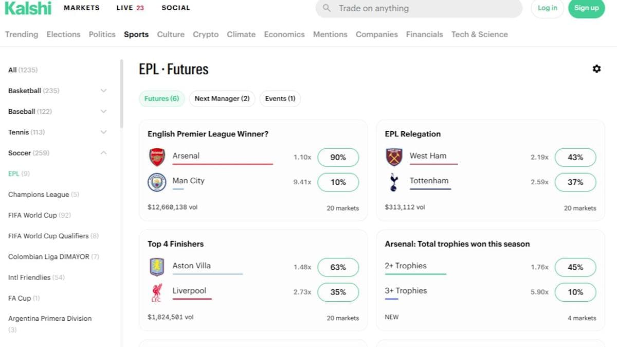Go to the Politics category tab
The image size is (617, 347).
pyautogui.click(x=102, y=34)
